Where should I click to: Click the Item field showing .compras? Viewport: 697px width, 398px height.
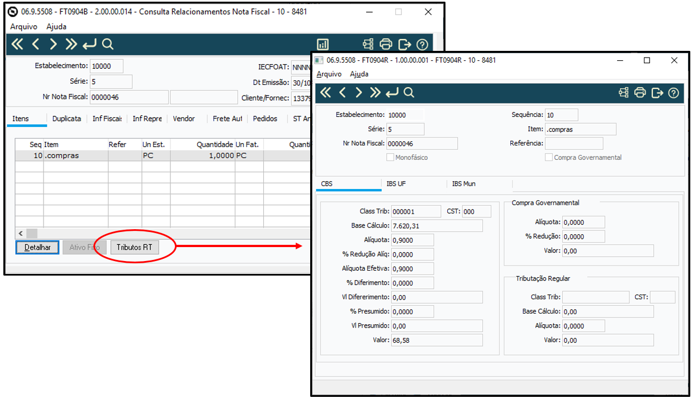(581, 129)
